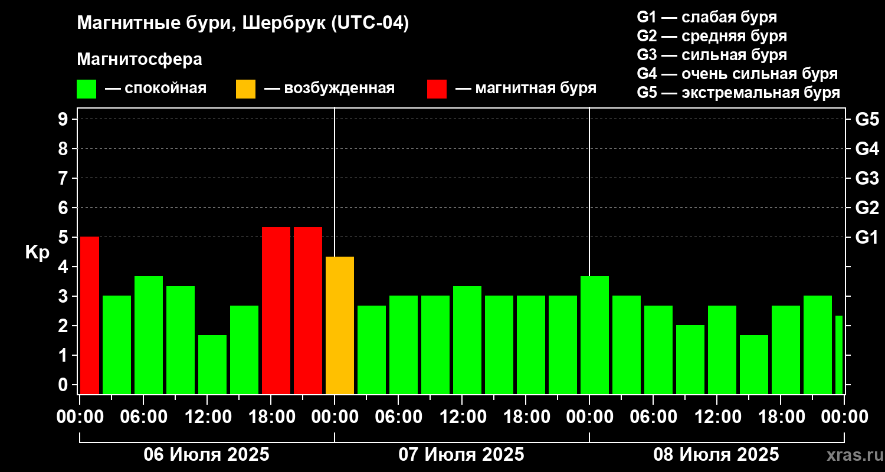Viewport: 885px width, 472px height.
Task: Click the 'G4 — очень сильная буря' legend line
Action: point(737,74)
